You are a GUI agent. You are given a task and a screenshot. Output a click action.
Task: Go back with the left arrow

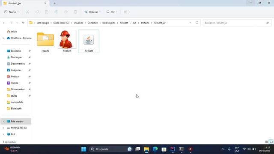pos(4,23)
